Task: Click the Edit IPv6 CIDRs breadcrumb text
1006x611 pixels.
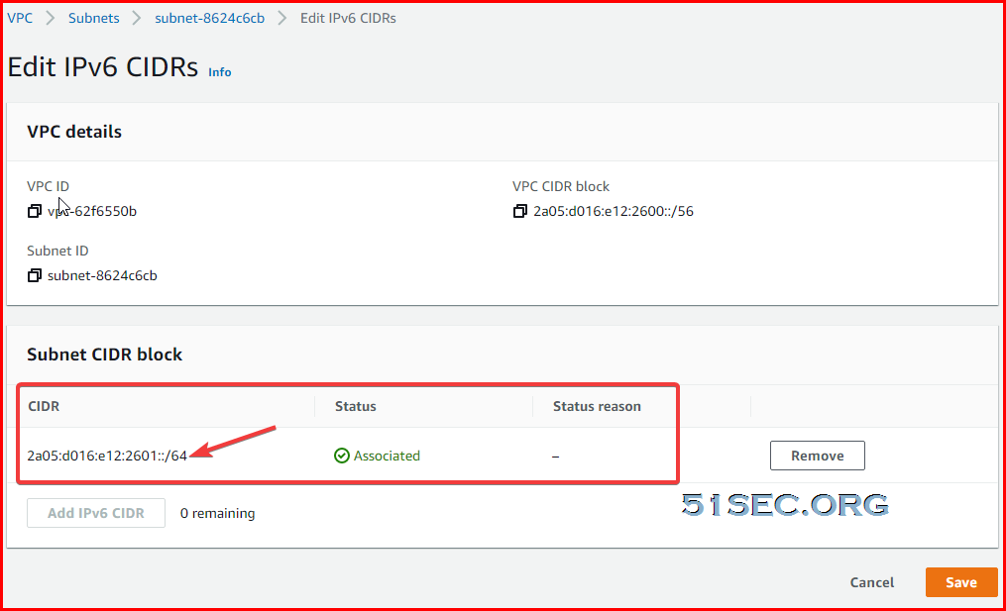Action: tap(348, 18)
